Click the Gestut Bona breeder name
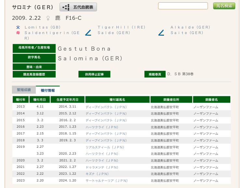This screenshot has width=244, height=188. tap(84, 49)
